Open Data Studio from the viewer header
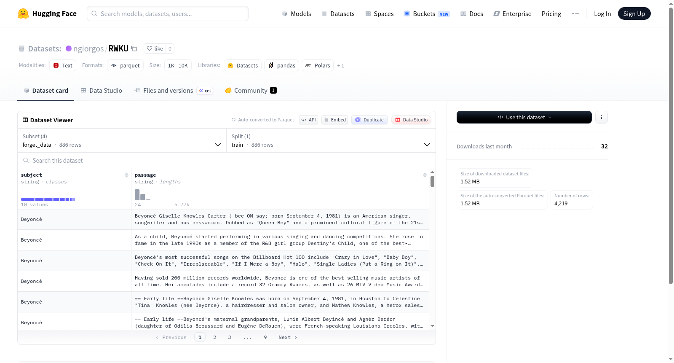 pos(411,120)
